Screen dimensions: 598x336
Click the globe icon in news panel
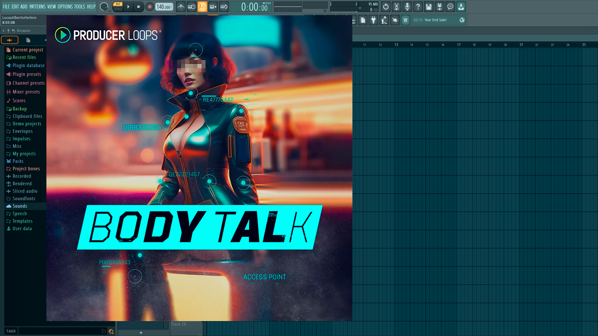click(462, 20)
